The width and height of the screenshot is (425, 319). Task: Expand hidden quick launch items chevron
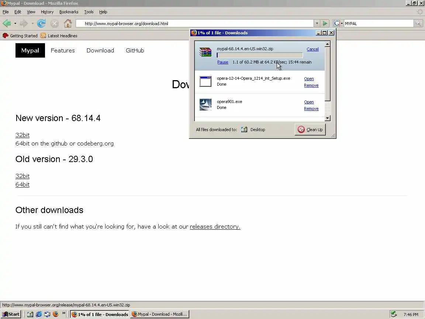[x=64, y=313]
